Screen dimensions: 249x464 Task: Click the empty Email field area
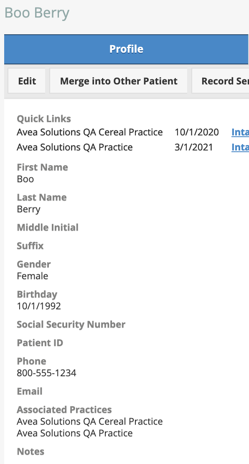29,391
